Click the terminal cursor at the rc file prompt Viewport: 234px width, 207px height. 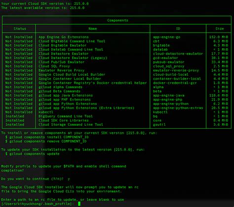[x=79, y=204]
